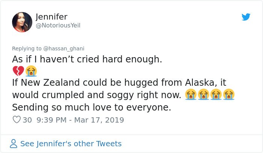Click the like count 30
The image size is (263, 153).
coord(27,120)
